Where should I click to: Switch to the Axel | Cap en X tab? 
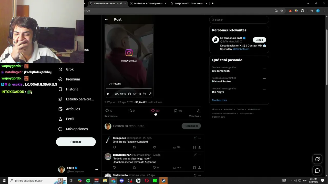189,4
